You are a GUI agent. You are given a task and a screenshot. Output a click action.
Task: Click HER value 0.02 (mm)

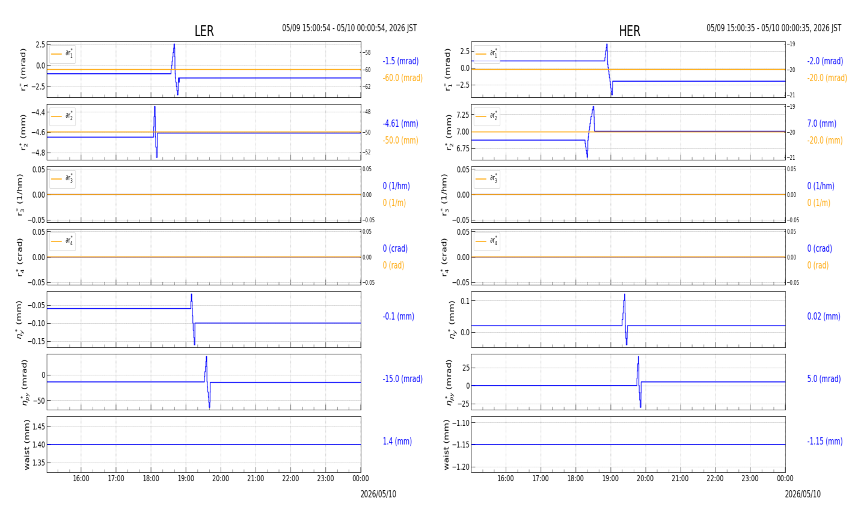pyautogui.click(x=824, y=317)
